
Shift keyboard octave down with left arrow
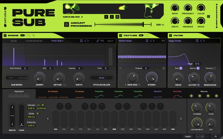click(48, 119)
